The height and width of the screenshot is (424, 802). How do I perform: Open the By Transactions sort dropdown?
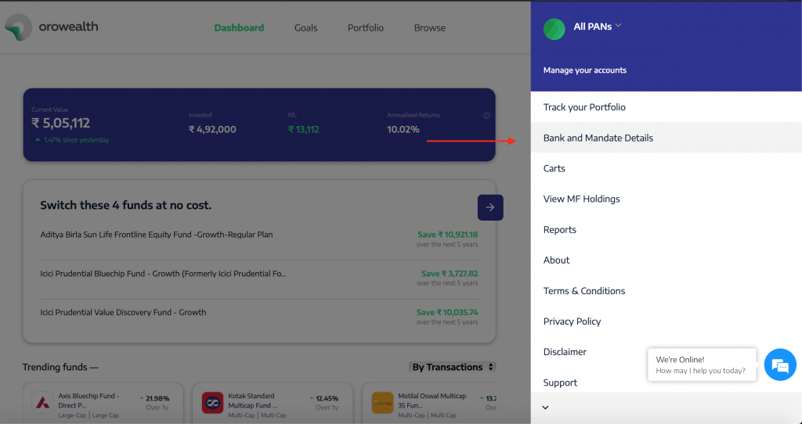click(453, 367)
